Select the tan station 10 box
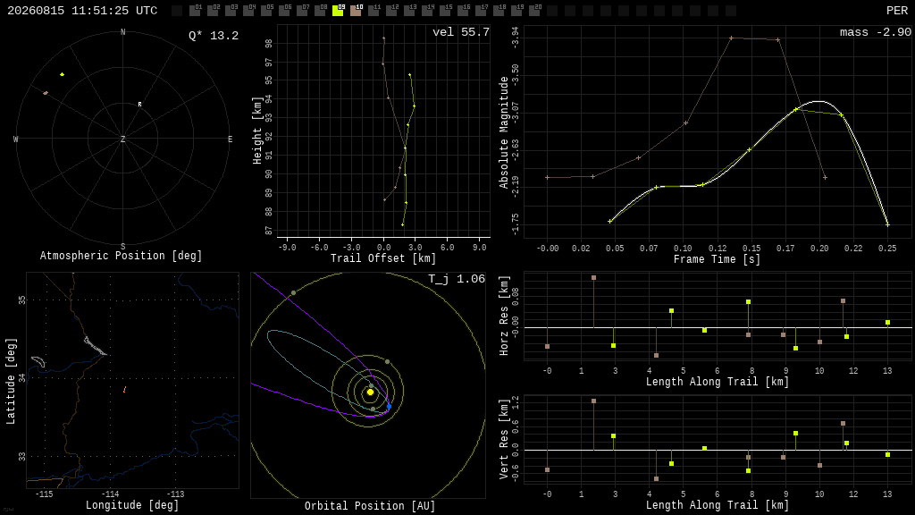The height and width of the screenshot is (515, 915). coord(356,11)
